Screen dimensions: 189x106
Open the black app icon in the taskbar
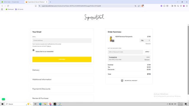point(55,104)
